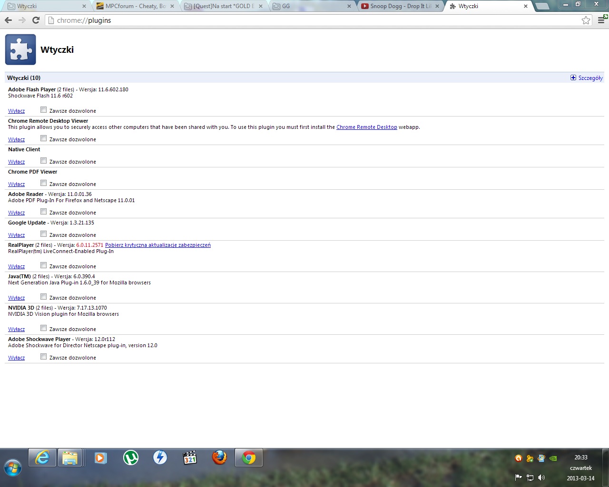Close the MPCforum tab
The height and width of the screenshot is (487, 609).
172,6
